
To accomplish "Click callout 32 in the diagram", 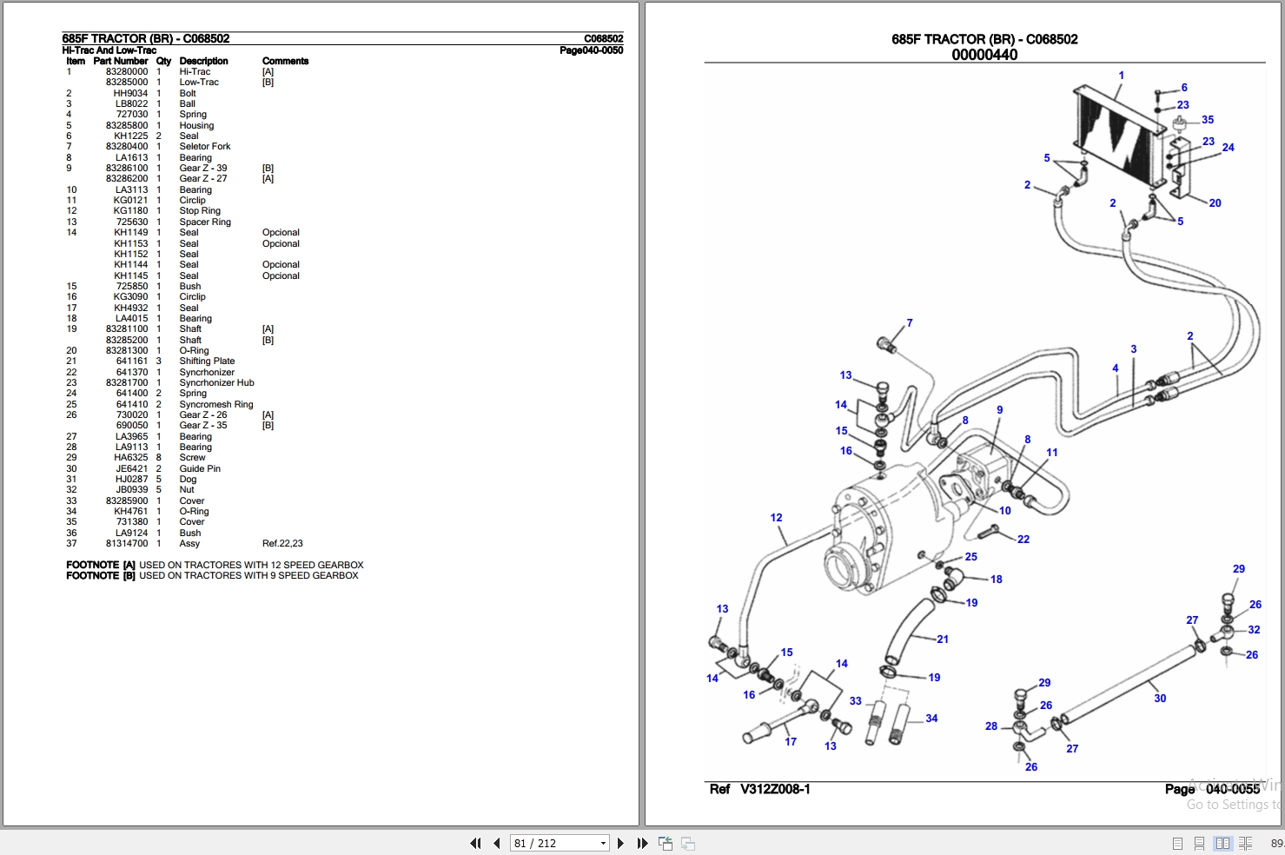I will (x=1254, y=630).
